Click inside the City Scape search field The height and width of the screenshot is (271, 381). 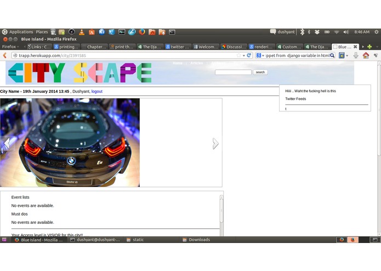[233, 72]
